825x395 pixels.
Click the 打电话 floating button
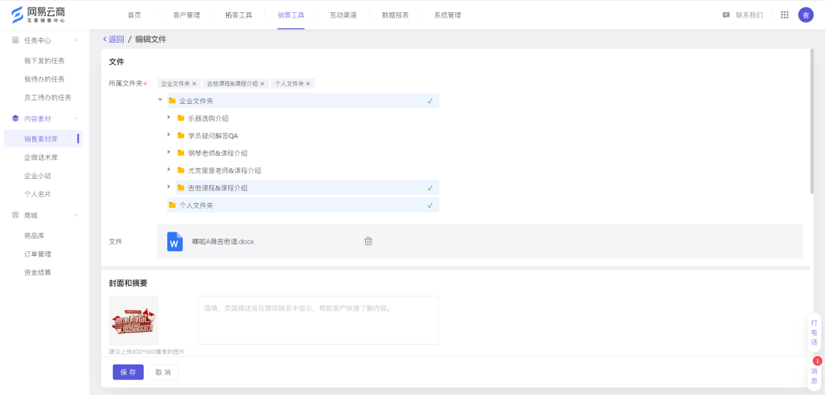tap(814, 332)
